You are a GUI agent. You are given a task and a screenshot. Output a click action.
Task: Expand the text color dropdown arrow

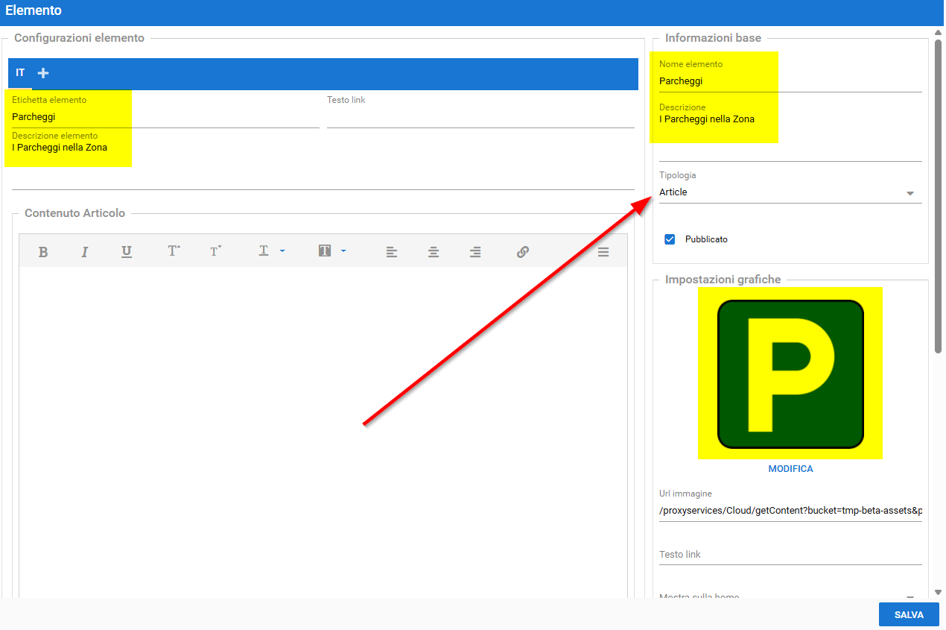(282, 251)
